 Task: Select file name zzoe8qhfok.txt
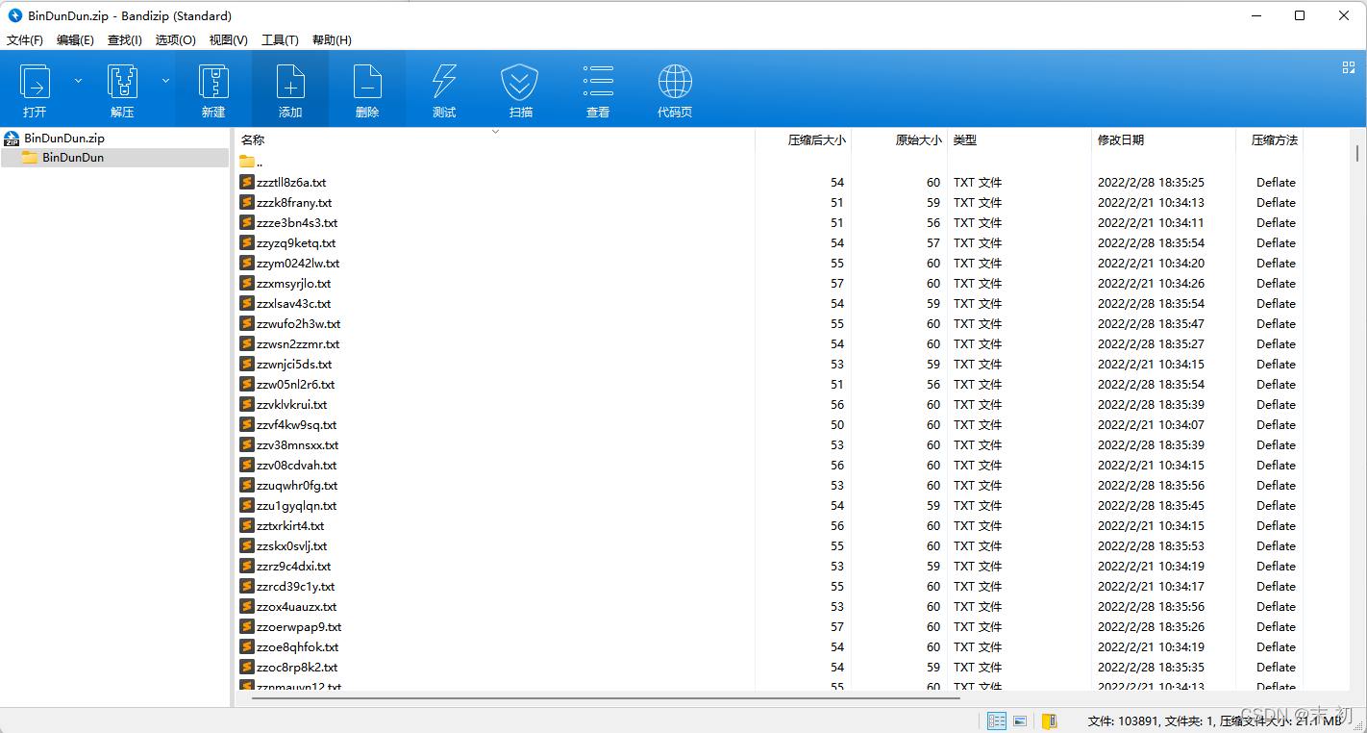point(298,647)
